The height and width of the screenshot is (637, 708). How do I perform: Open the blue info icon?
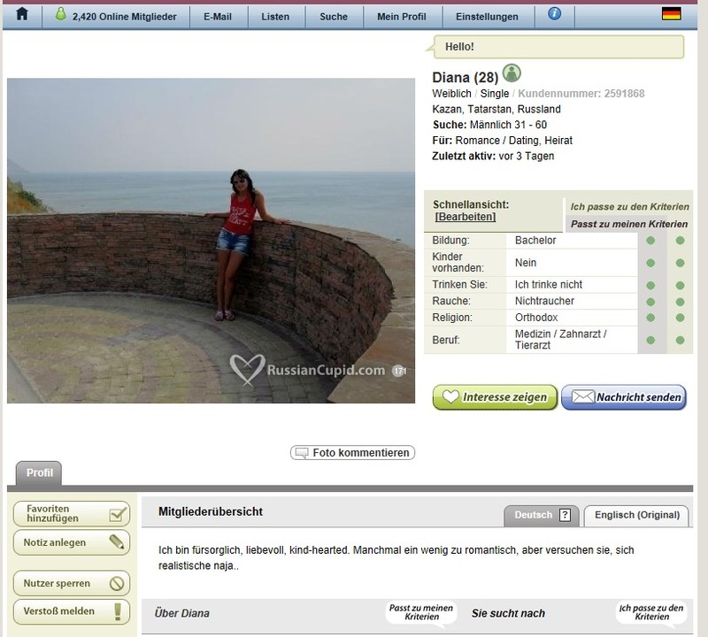pyautogui.click(x=555, y=14)
